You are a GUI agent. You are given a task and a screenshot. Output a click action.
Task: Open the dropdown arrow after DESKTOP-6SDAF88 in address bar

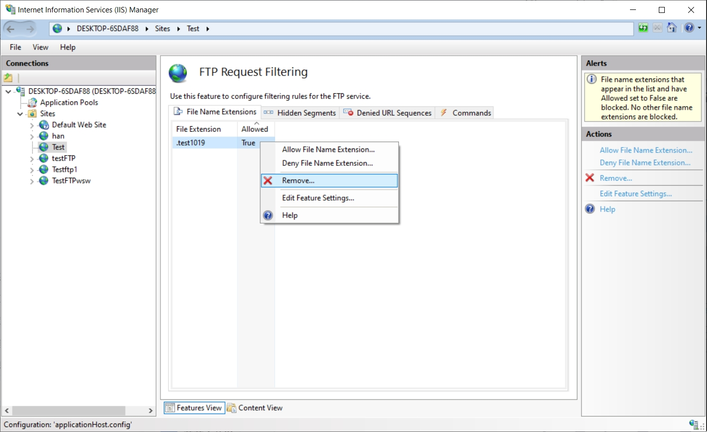(147, 29)
